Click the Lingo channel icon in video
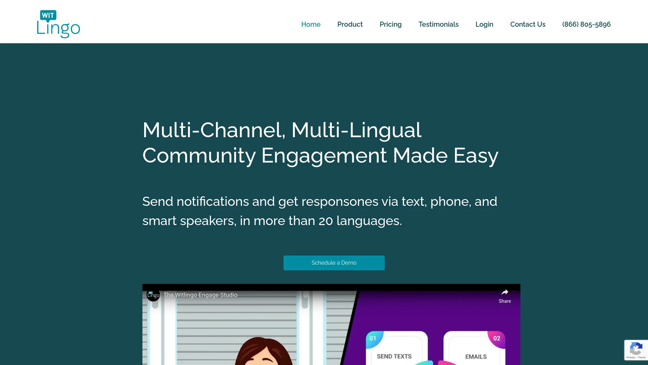The image size is (648, 365). [153, 295]
